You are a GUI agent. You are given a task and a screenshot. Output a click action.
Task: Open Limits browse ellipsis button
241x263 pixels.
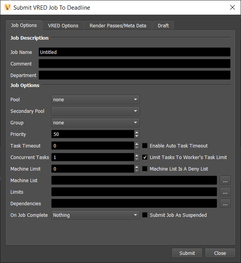[225, 192]
